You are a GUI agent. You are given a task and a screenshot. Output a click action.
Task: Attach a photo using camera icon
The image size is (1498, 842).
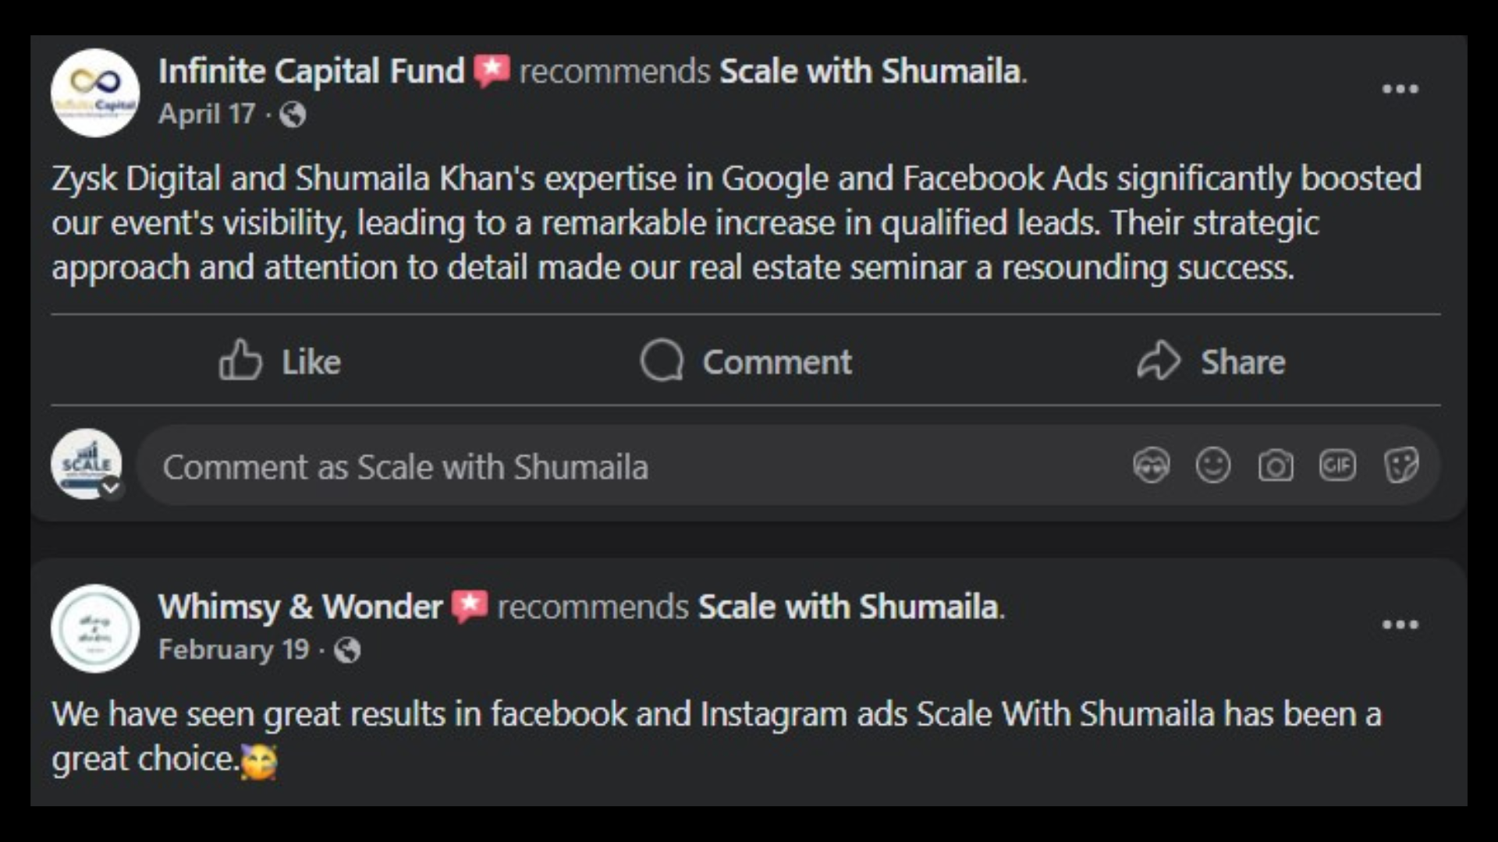[1276, 466]
